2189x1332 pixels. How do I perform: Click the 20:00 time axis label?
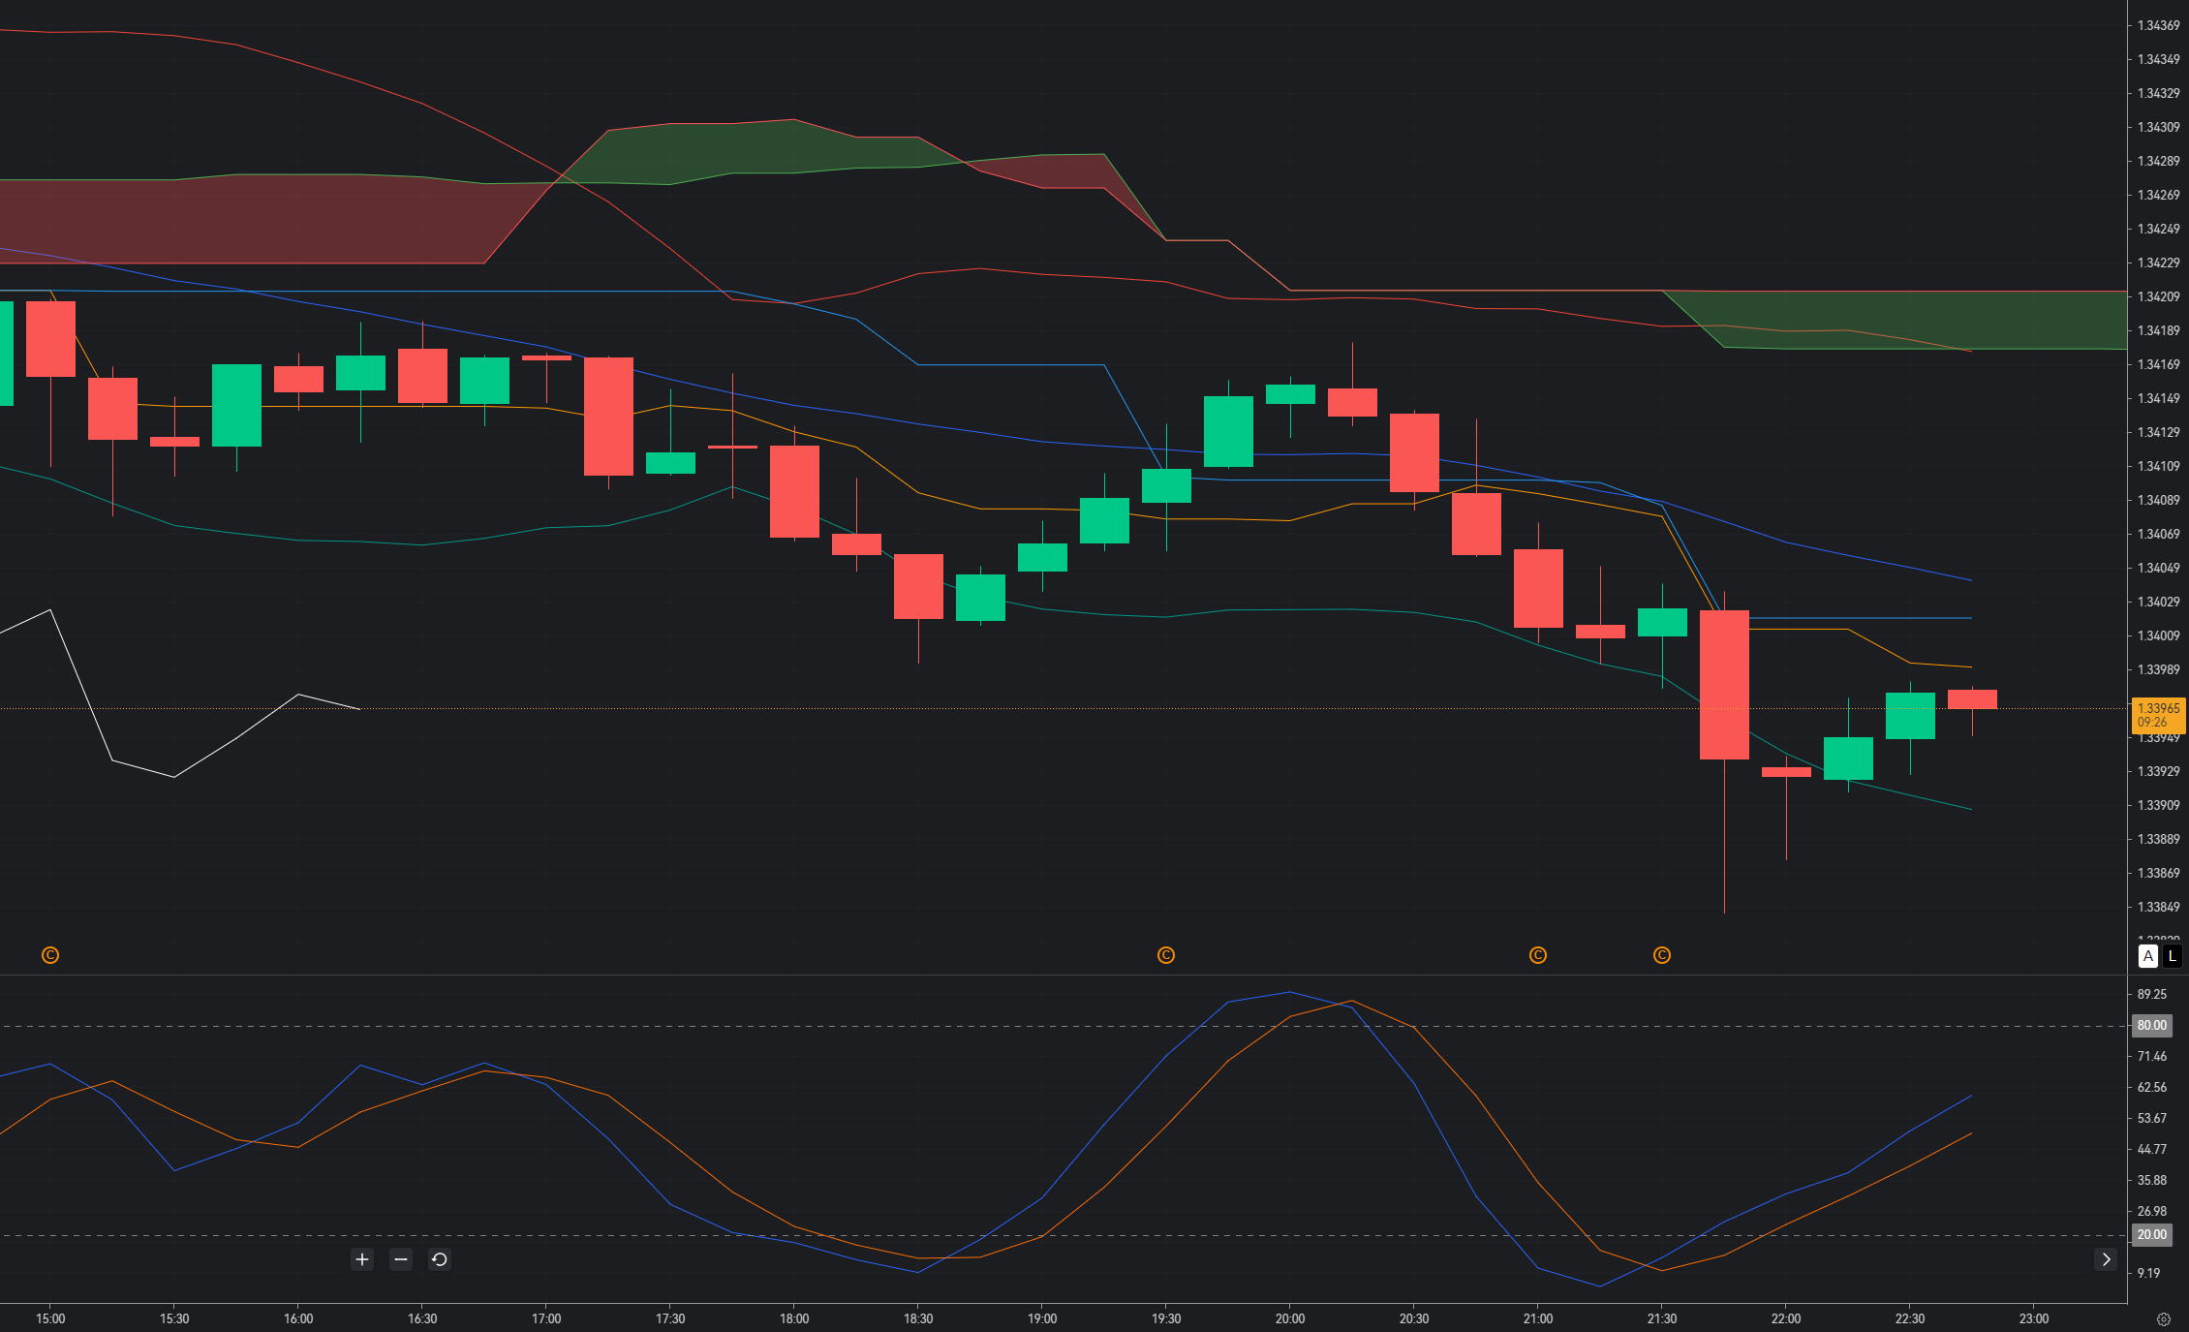coord(1290,1318)
